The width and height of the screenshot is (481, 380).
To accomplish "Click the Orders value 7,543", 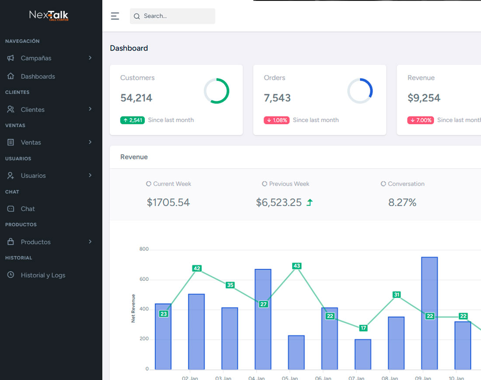I will (277, 98).
